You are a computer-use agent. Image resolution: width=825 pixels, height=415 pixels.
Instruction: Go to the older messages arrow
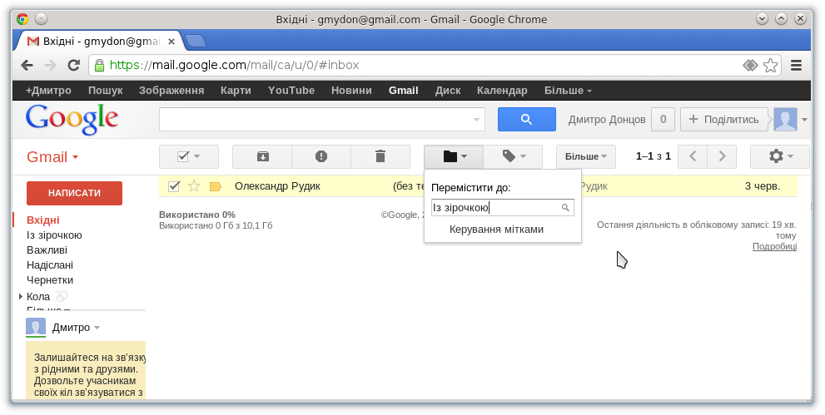pyautogui.click(x=722, y=156)
